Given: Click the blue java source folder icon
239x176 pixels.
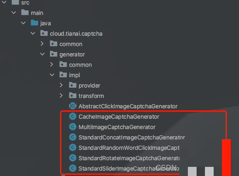Looking at the screenshot, I should (34, 23).
